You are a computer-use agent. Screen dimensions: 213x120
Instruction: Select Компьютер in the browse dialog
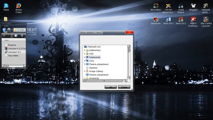click(x=93, y=57)
